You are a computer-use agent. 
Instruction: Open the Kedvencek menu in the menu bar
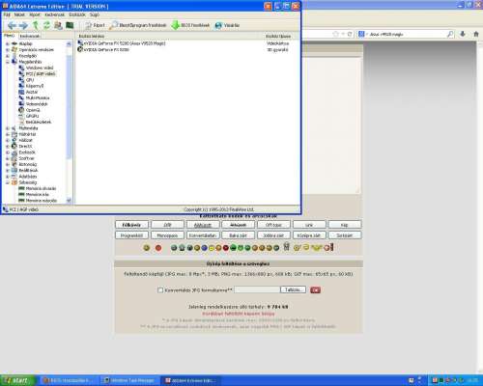(54, 14)
